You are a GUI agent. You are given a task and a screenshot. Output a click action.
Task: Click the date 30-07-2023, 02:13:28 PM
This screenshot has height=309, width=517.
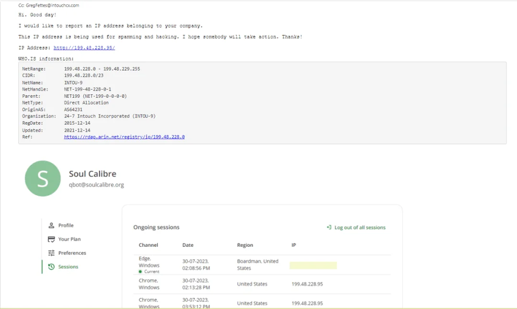click(x=196, y=284)
